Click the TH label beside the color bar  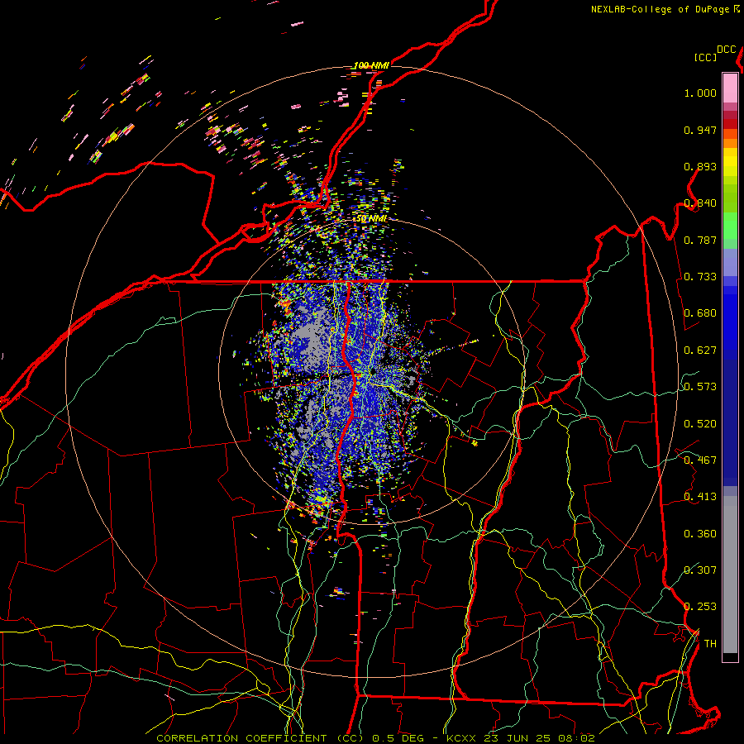pyautogui.click(x=710, y=644)
